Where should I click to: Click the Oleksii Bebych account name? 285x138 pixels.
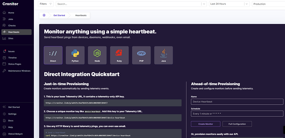(15, 134)
